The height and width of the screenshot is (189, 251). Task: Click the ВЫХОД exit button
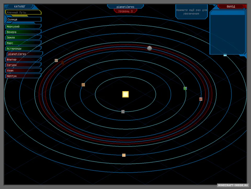coord(231,7)
